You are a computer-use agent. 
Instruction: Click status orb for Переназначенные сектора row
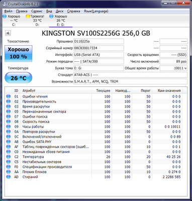coord(9,112)
